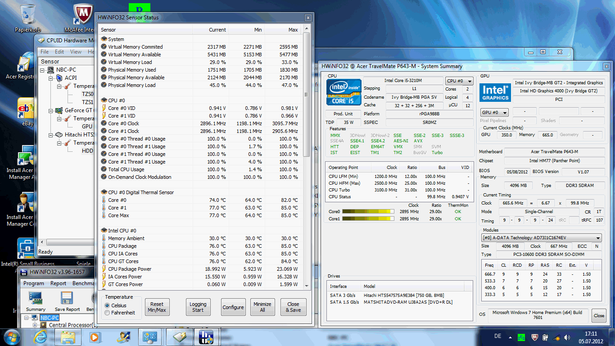This screenshot has width=615, height=346.
Task: Click the Intel Core i5 logo image
Action: click(x=344, y=92)
